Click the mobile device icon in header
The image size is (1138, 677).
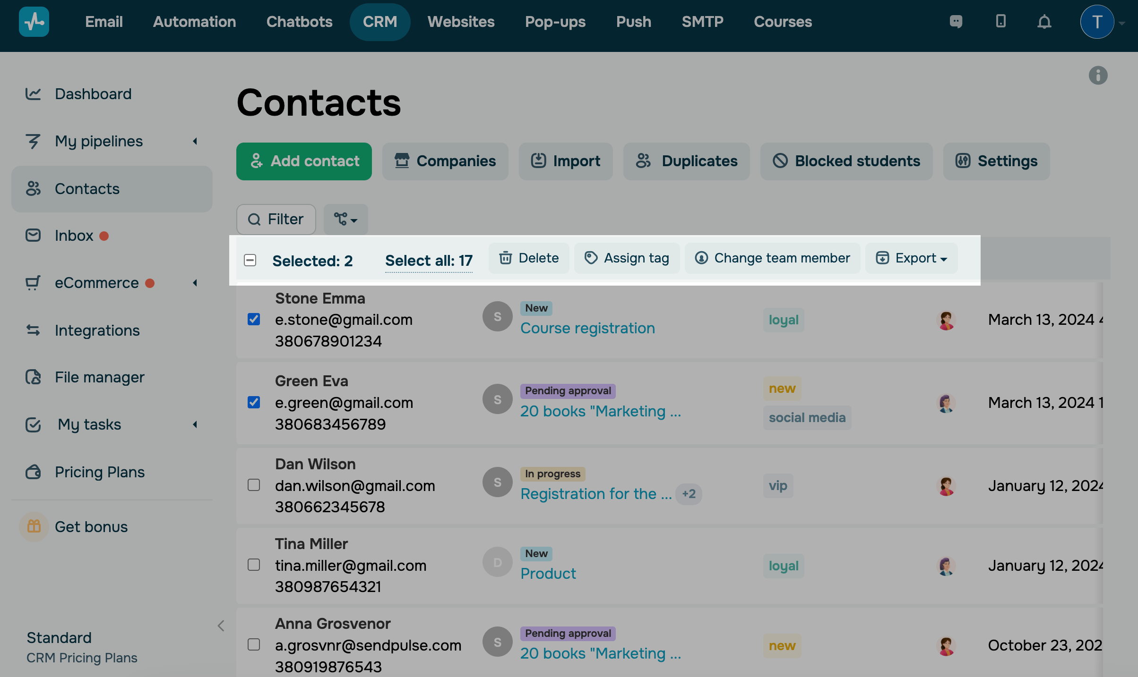pyautogui.click(x=1000, y=22)
